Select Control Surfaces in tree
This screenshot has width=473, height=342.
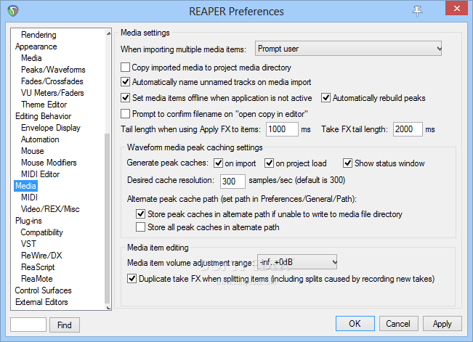click(43, 290)
